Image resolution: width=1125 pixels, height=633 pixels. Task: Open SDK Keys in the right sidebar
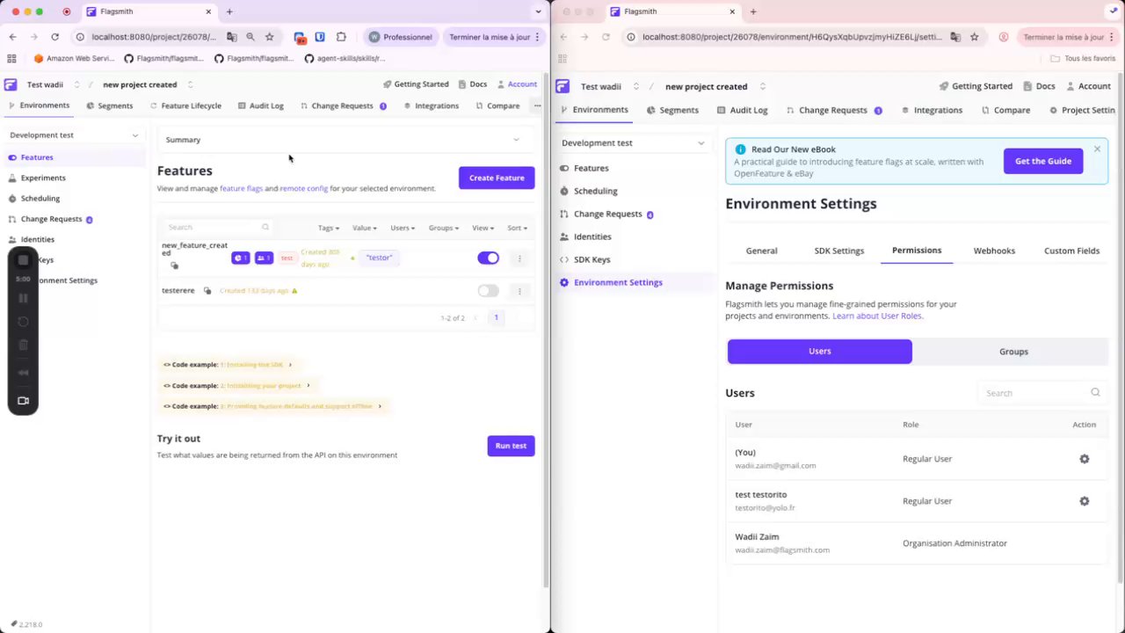pos(592,259)
